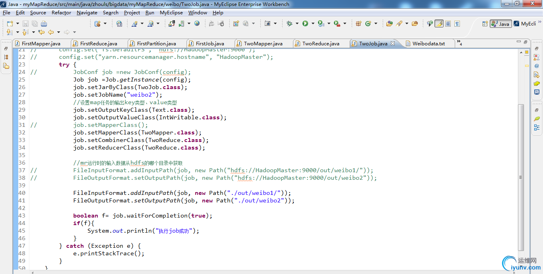Expand the New Java Class dropdown arrow
Screen dimensions: 543x274
tap(376, 23)
